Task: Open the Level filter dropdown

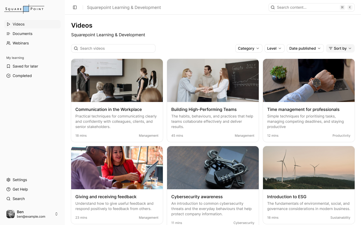Action: 275,48
